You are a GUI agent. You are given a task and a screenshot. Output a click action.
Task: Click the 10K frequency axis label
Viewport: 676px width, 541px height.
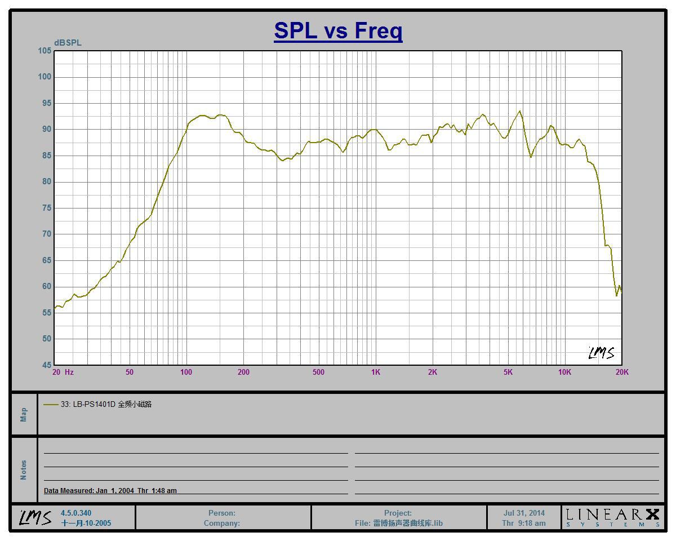(x=565, y=372)
